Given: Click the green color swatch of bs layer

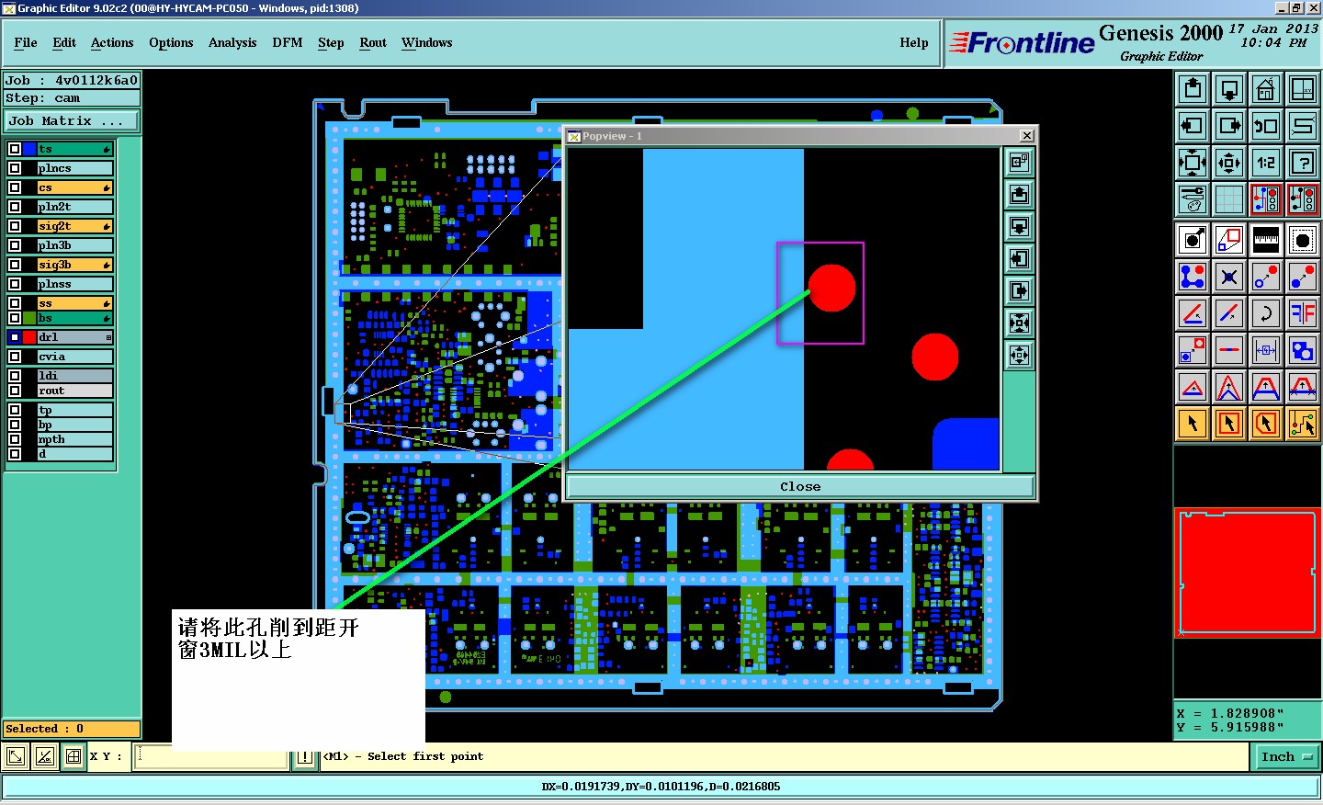Looking at the screenshot, I should 29,318.
